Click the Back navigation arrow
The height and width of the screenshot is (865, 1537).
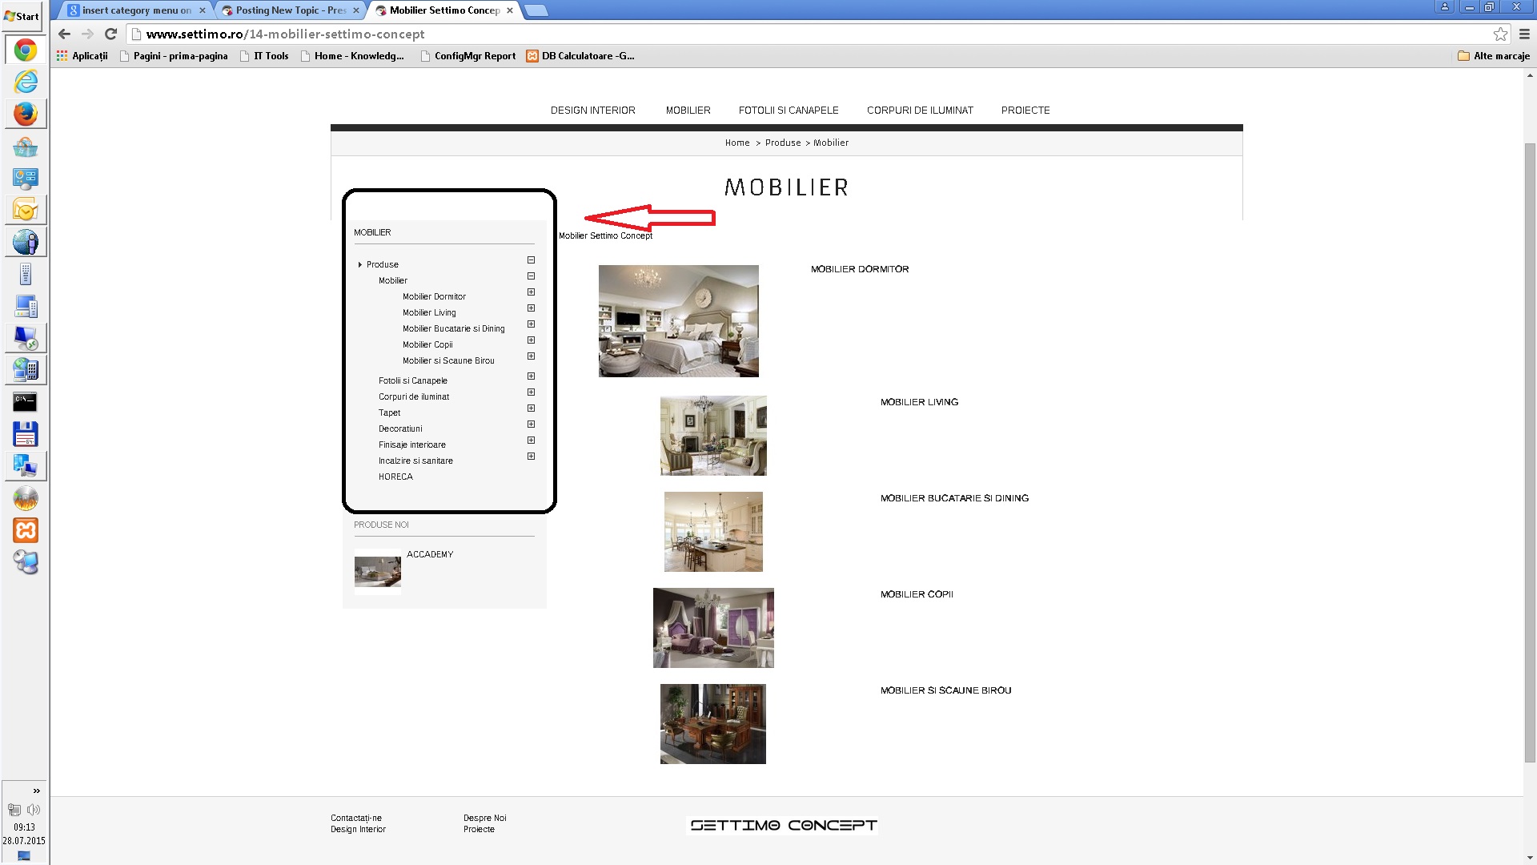coord(65,34)
